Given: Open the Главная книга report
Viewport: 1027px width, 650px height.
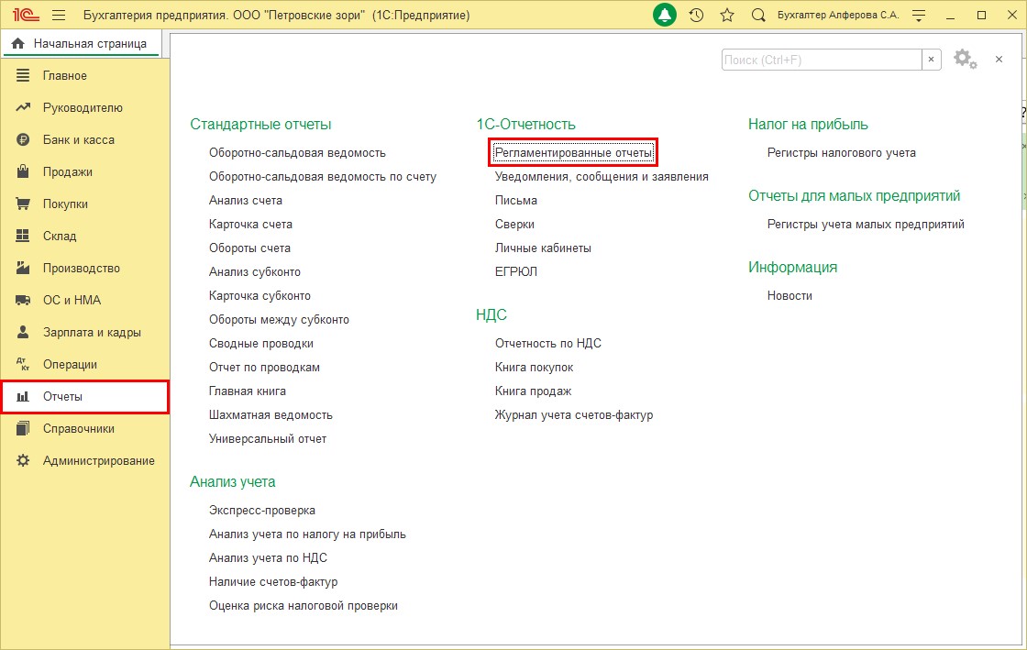Looking at the screenshot, I should (x=247, y=391).
